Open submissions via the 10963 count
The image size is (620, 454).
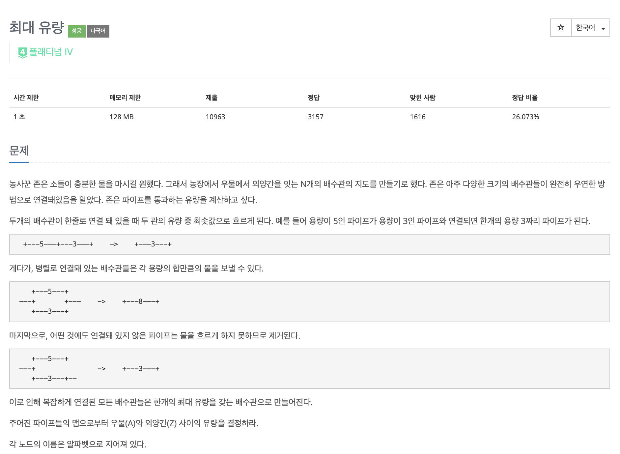[x=216, y=117]
